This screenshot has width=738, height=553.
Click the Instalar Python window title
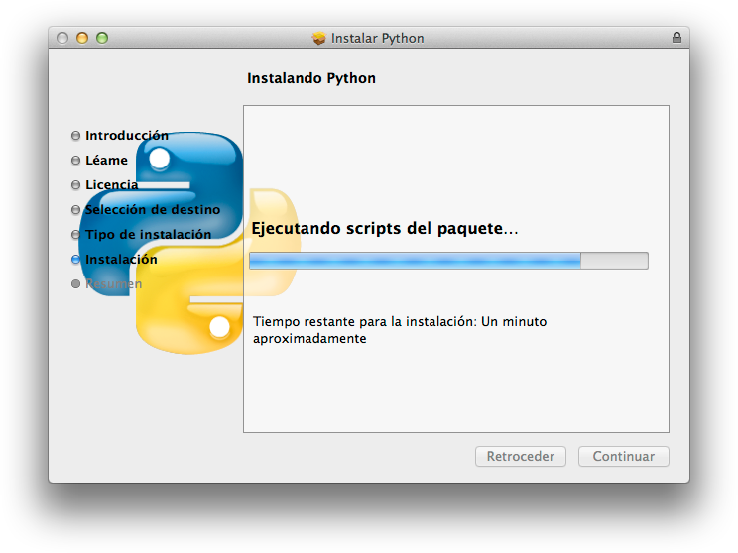pyautogui.click(x=378, y=38)
